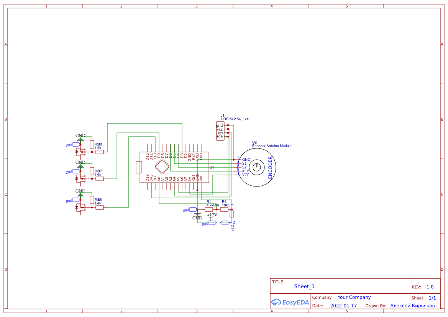Select the J1 HDR-M-2.54_1x4 header connector
This screenshot has height=317, width=448.
[x=221, y=130]
